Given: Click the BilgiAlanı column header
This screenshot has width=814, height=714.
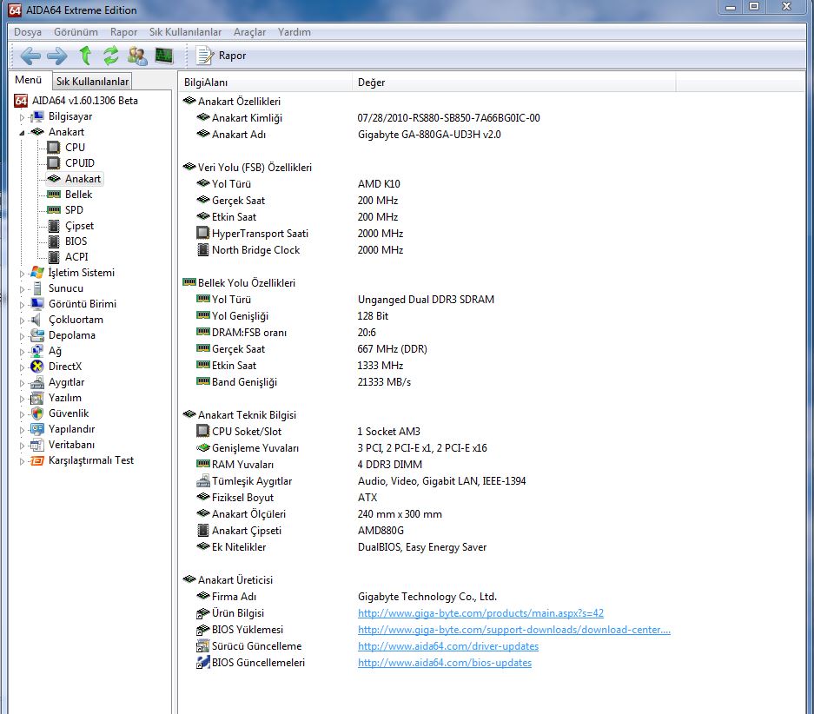Looking at the screenshot, I should click(x=265, y=82).
